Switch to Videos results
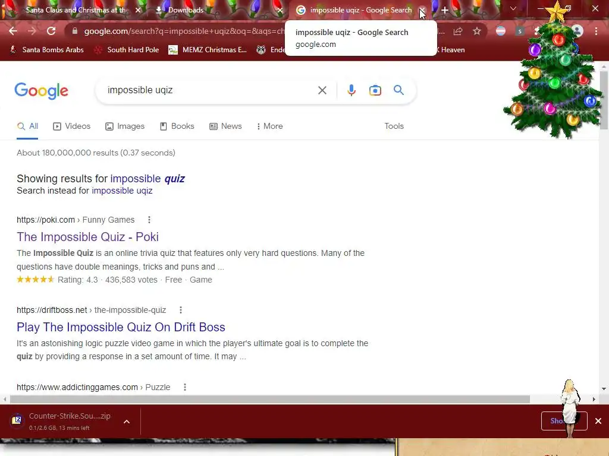Image resolution: width=609 pixels, height=456 pixels. (72, 126)
